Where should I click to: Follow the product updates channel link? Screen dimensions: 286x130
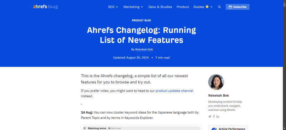(x=174, y=91)
